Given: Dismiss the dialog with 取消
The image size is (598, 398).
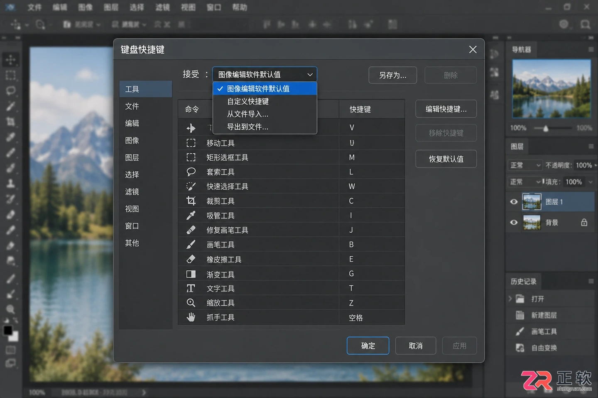Looking at the screenshot, I should pyautogui.click(x=416, y=346).
